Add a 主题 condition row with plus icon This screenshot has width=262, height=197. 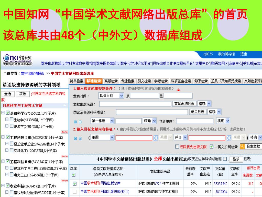[75, 138]
